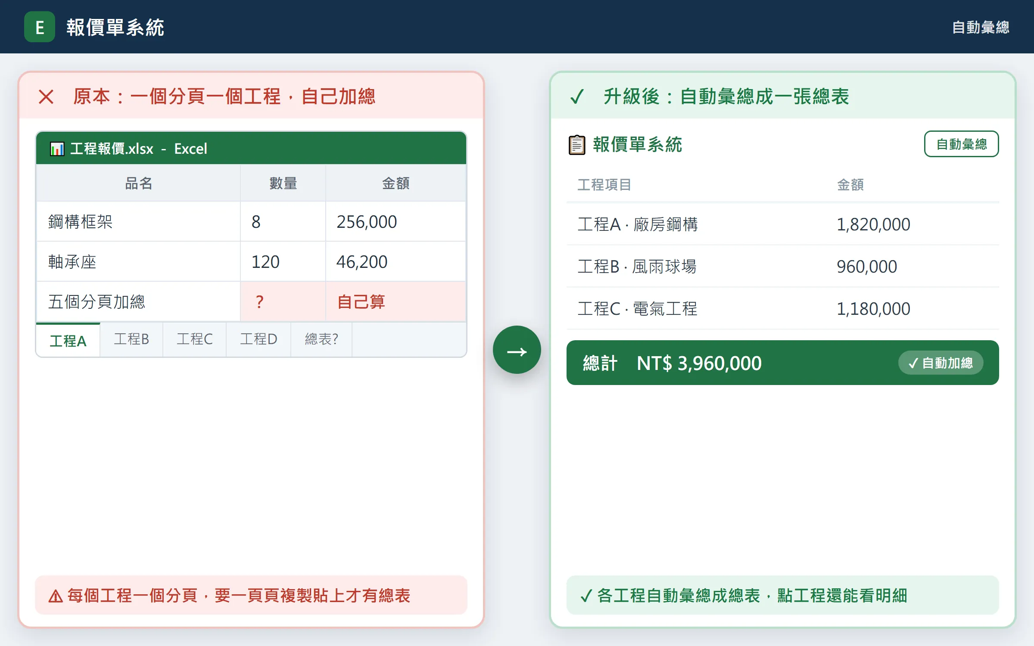Select the amount cell 46,200
Image resolution: width=1034 pixels, height=646 pixels.
[x=396, y=261]
